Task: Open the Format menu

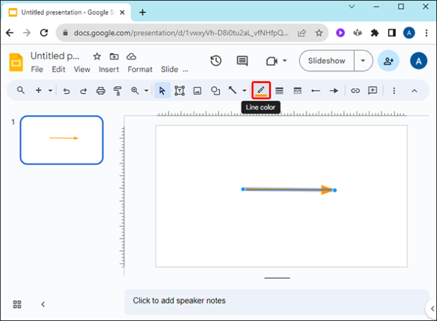Action: coord(140,69)
